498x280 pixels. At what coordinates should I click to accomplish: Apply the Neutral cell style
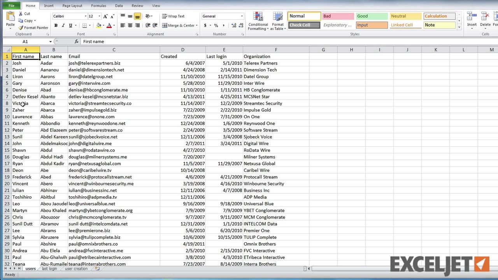[x=405, y=16]
